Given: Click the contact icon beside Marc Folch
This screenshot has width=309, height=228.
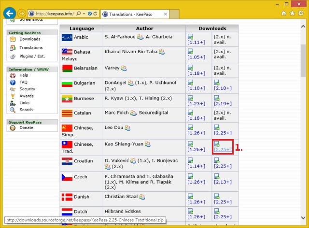Looking at the screenshot, I should click(133, 113).
